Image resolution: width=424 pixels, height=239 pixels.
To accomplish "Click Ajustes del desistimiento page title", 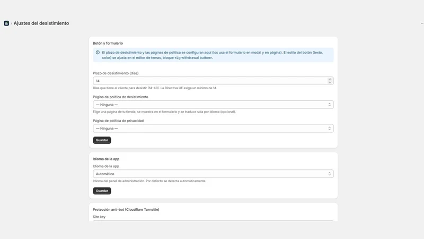I will pos(41,23).
